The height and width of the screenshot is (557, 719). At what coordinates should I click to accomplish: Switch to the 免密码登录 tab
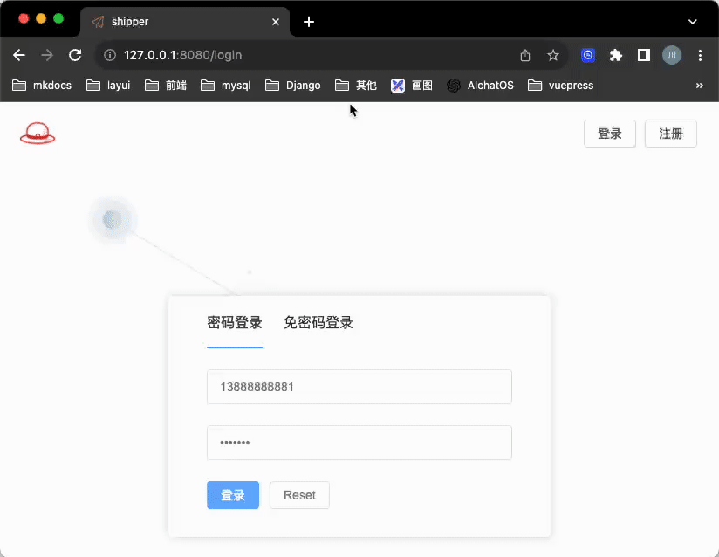[x=318, y=323]
